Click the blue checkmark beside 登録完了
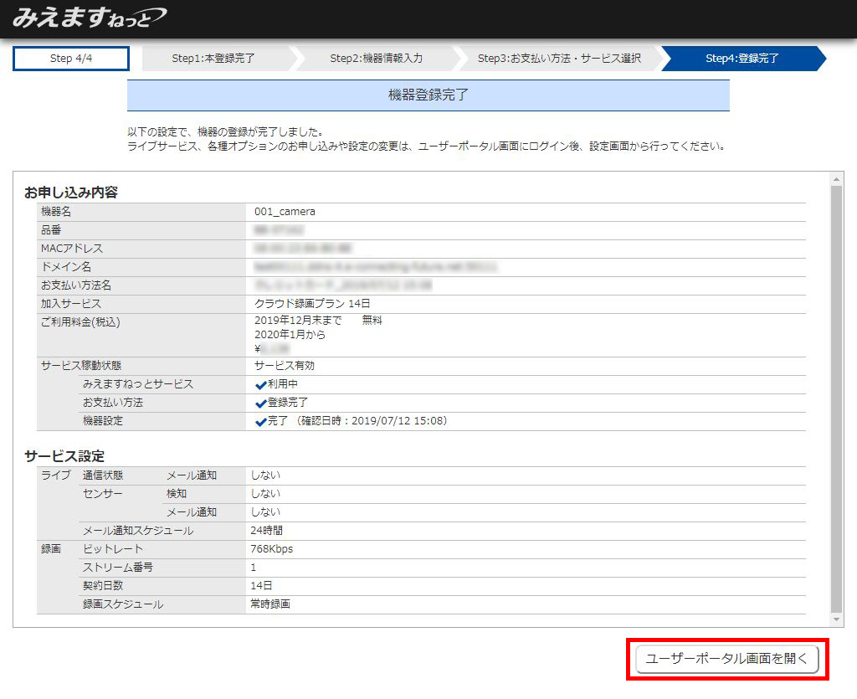The image size is (857, 699). tap(261, 403)
